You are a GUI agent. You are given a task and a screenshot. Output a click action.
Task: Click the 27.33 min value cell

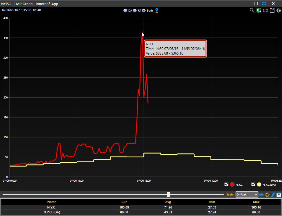[212, 207]
